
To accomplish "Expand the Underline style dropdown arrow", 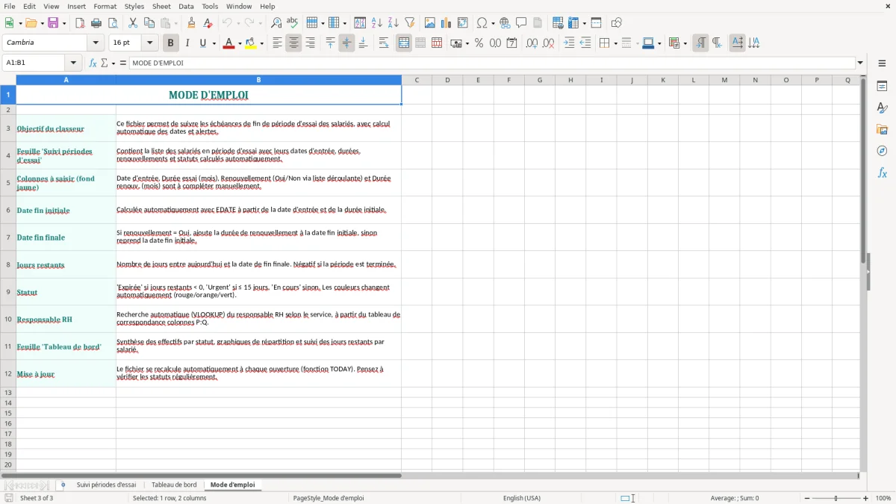I will (214, 43).
